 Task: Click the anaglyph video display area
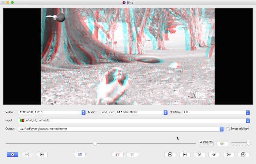coord(128,56)
